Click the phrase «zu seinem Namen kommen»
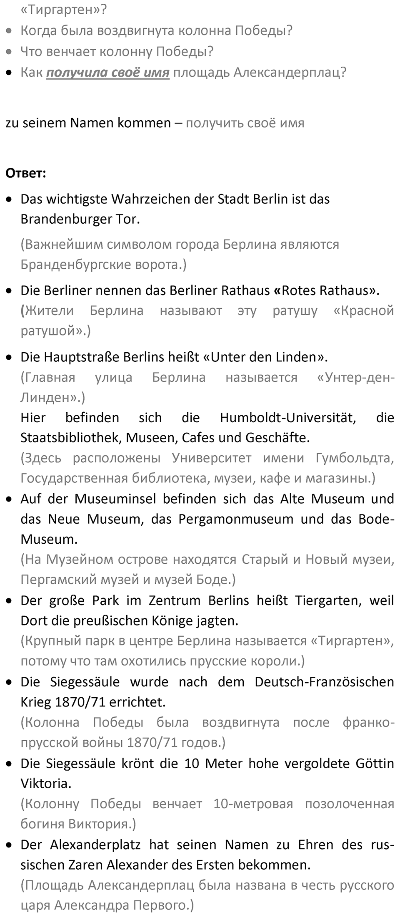Image resolution: width=400 pixels, height=913 pixels. pyautogui.click(x=88, y=123)
